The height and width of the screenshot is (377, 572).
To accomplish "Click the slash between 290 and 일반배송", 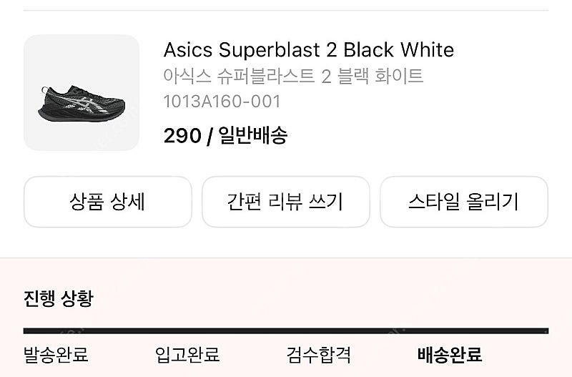I will [209, 136].
